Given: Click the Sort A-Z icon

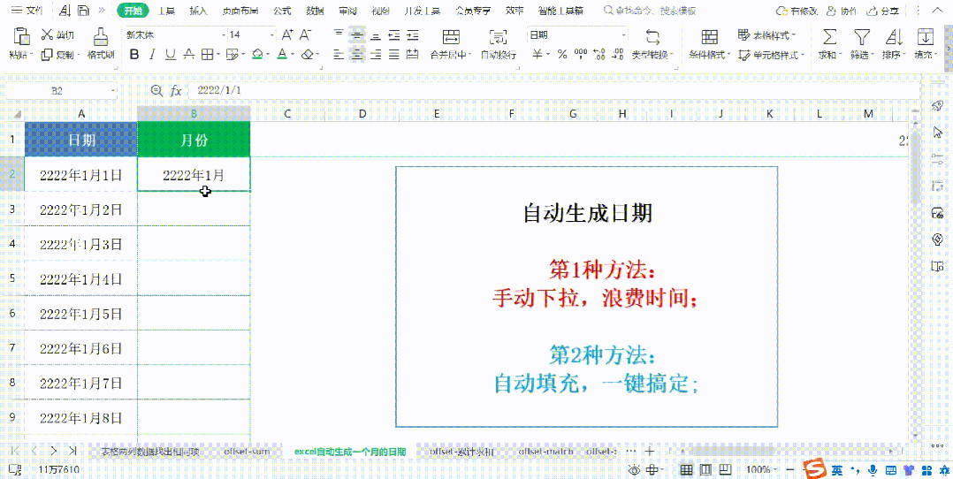Looking at the screenshot, I should tap(894, 36).
